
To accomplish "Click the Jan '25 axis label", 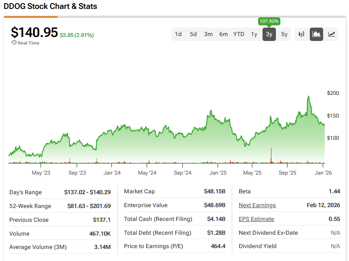I will tap(218, 173).
